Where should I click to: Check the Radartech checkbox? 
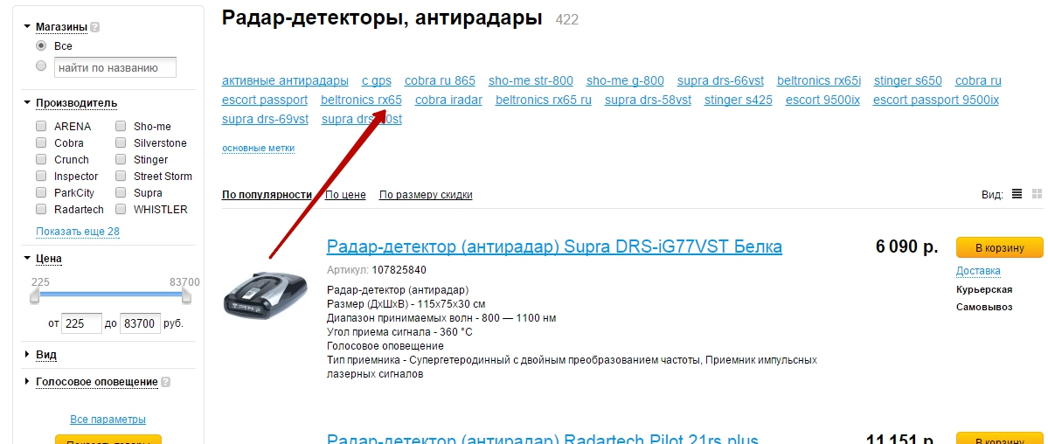coord(41,209)
